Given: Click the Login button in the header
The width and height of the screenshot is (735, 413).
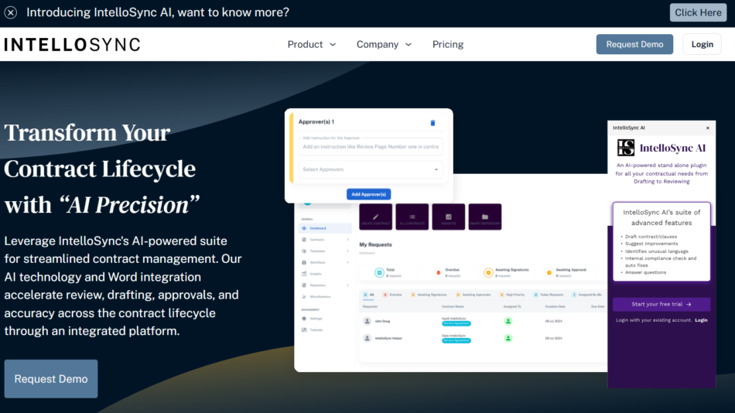Looking at the screenshot, I should click(x=702, y=44).
